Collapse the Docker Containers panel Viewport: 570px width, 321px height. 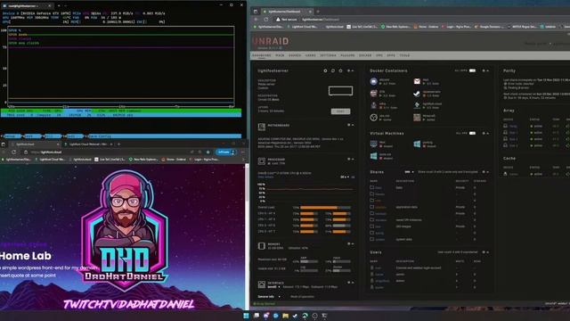(x=487, y=70)
